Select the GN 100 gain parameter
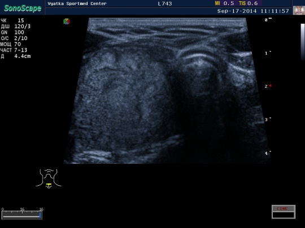This screenshot has height=228, width=305. 12,33
